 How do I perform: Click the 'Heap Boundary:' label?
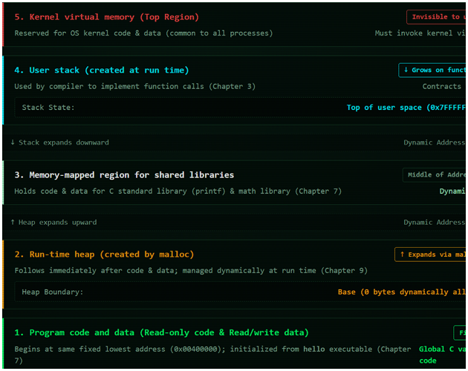pyautogui.click(x=53, y=292)
